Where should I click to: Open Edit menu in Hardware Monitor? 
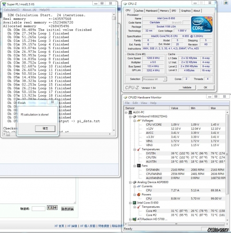[135, 103]
